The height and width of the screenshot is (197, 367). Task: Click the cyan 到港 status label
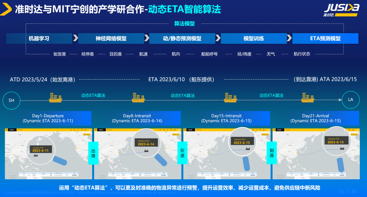(272, 153)
